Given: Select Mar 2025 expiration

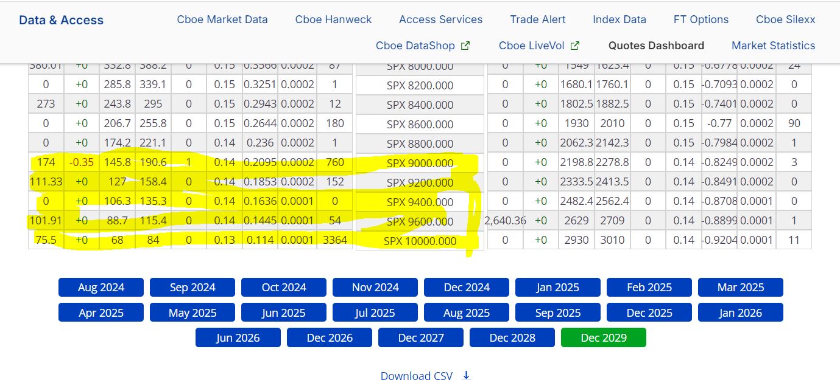Looking at the screenshot, I should tap(741, 288).
